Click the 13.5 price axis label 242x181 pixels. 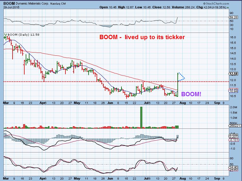233,64
